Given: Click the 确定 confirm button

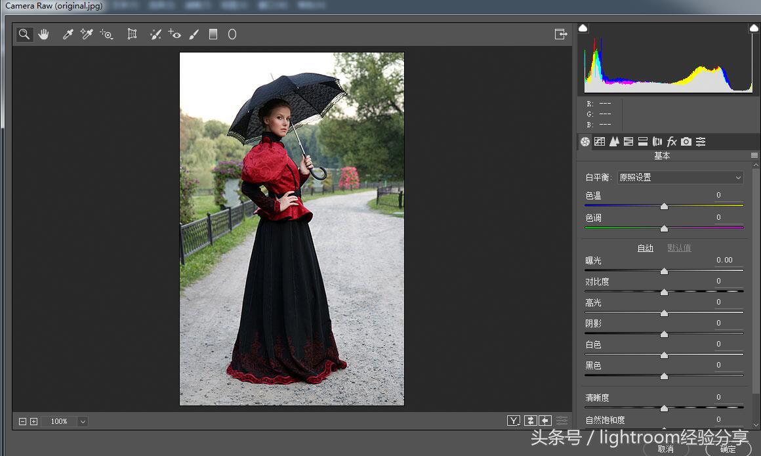Looking at the screenshot, I should point(727,449).
